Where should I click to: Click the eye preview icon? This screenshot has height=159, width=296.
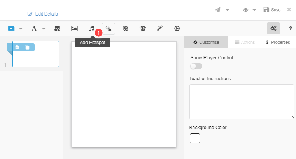(x=245, y=10)
